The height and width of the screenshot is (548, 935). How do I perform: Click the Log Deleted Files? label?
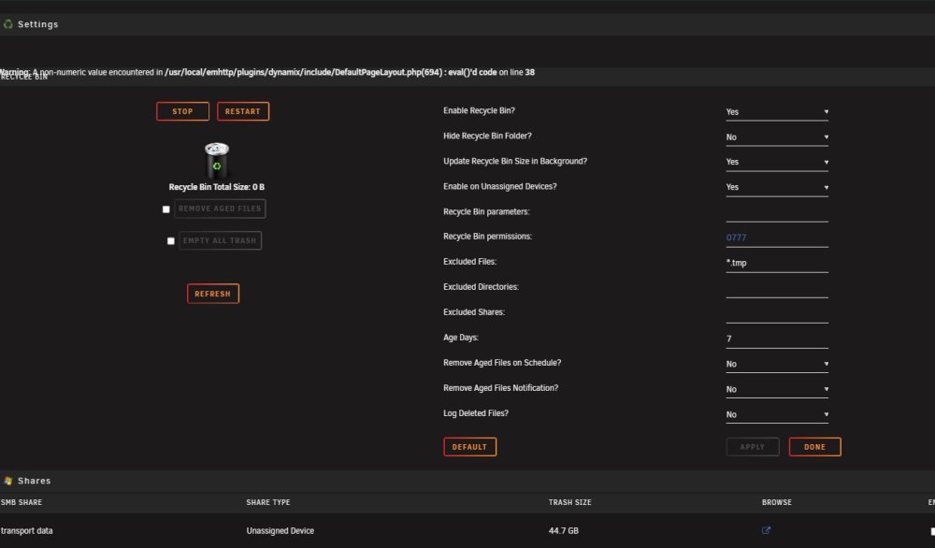(x=476, y=413)
